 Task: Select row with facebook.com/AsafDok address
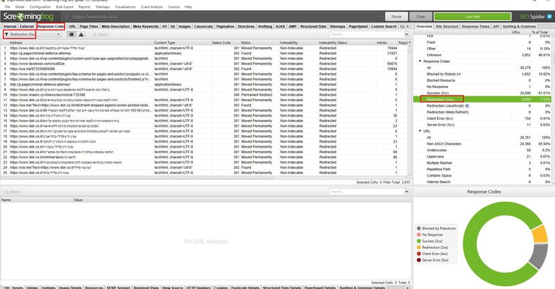click(205, 64)
